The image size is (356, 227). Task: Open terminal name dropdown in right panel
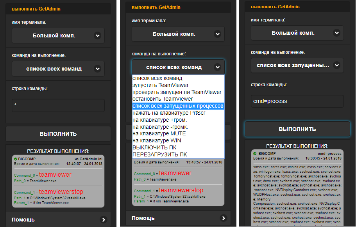pyautogui.click(x=297, y=33)
